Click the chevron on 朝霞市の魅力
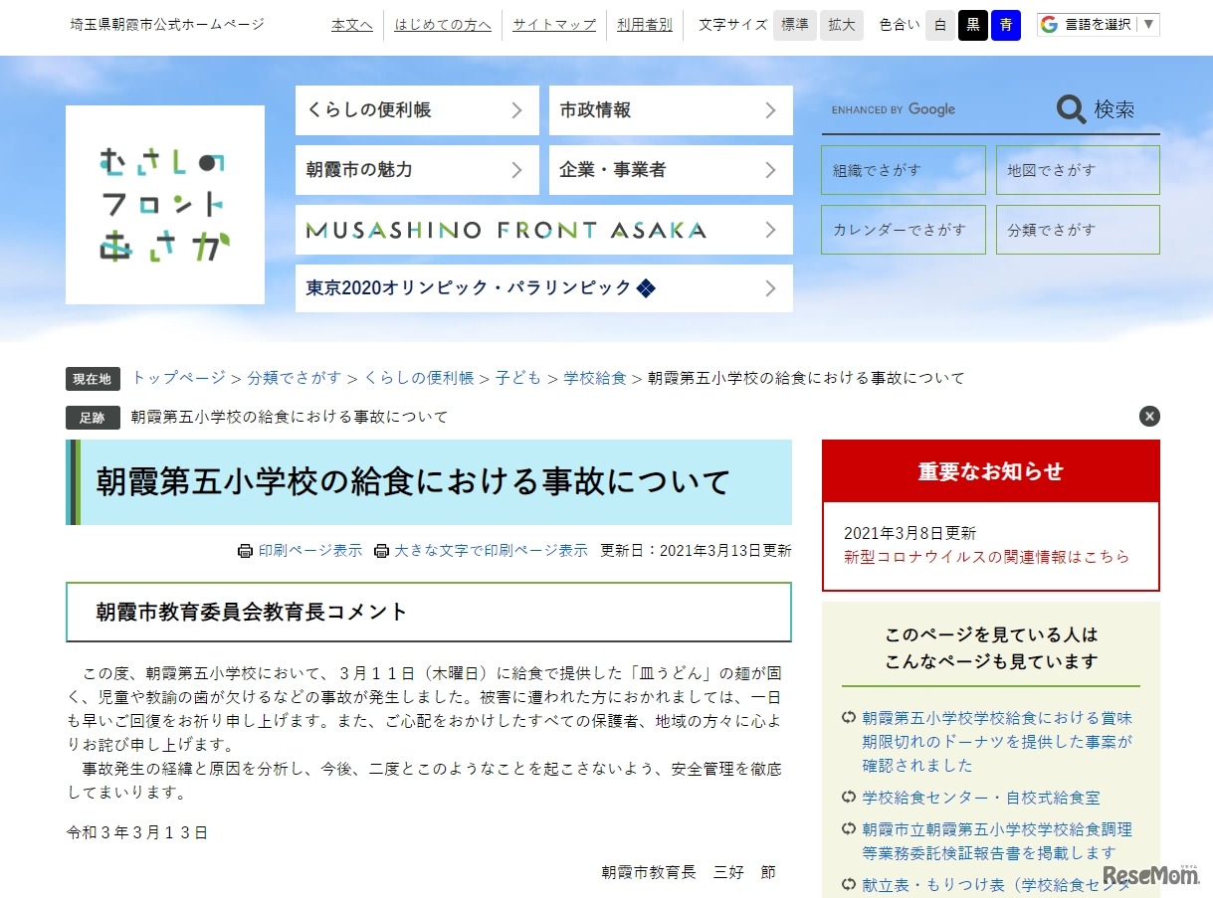This screenshot has height=898, width=1213. (x=516, y=170)
